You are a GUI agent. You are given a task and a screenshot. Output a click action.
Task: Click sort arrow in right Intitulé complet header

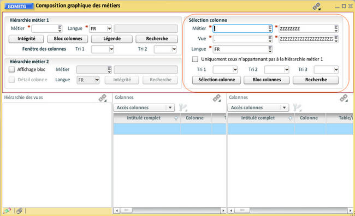tap(290, 118)
